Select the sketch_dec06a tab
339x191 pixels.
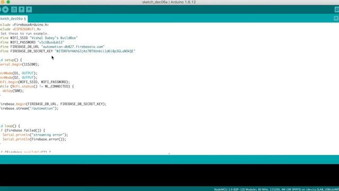pyautogui.click(x=13, y=19)
